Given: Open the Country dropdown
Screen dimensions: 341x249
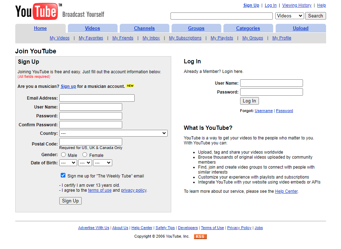Looking at the screenshot, I should click(x=114, y=133).
